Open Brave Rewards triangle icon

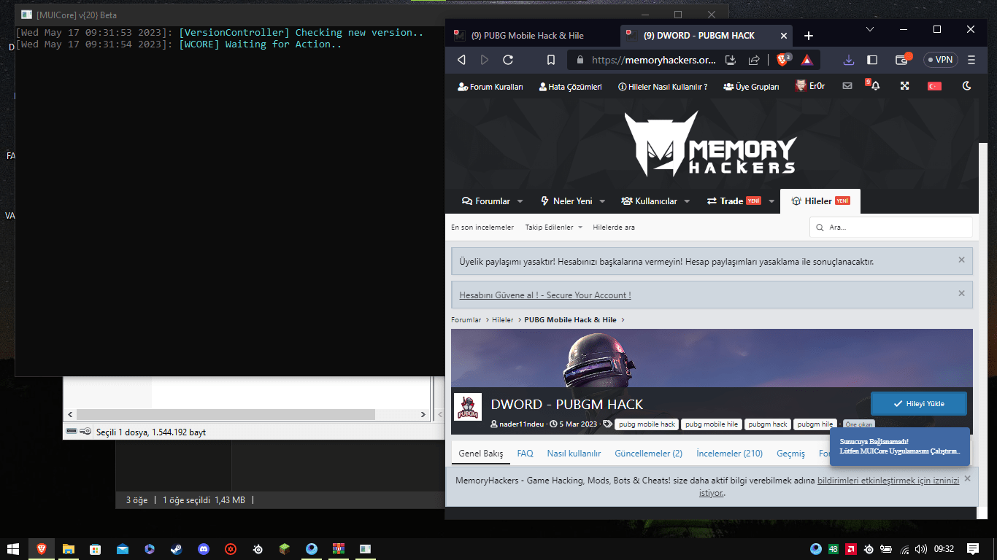tap(807, 60)
